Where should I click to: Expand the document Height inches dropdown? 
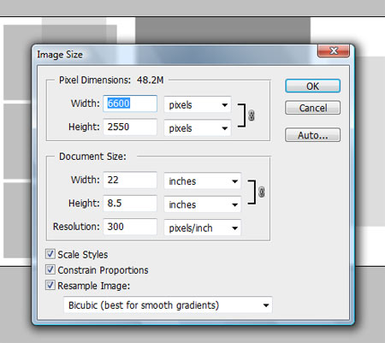pyautogui.click(x=203, y=204)
